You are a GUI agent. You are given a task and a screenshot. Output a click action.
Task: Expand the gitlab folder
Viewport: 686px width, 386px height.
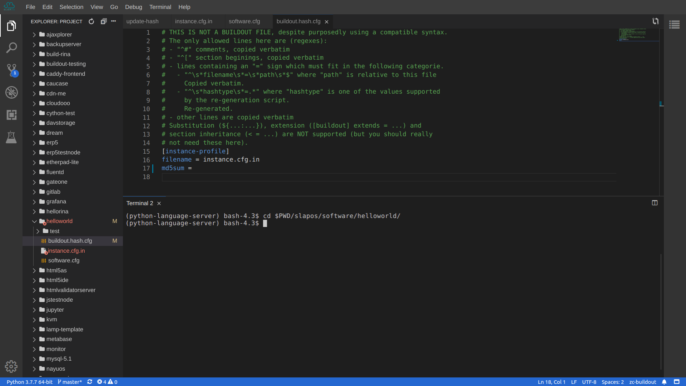tap(34, 192)
